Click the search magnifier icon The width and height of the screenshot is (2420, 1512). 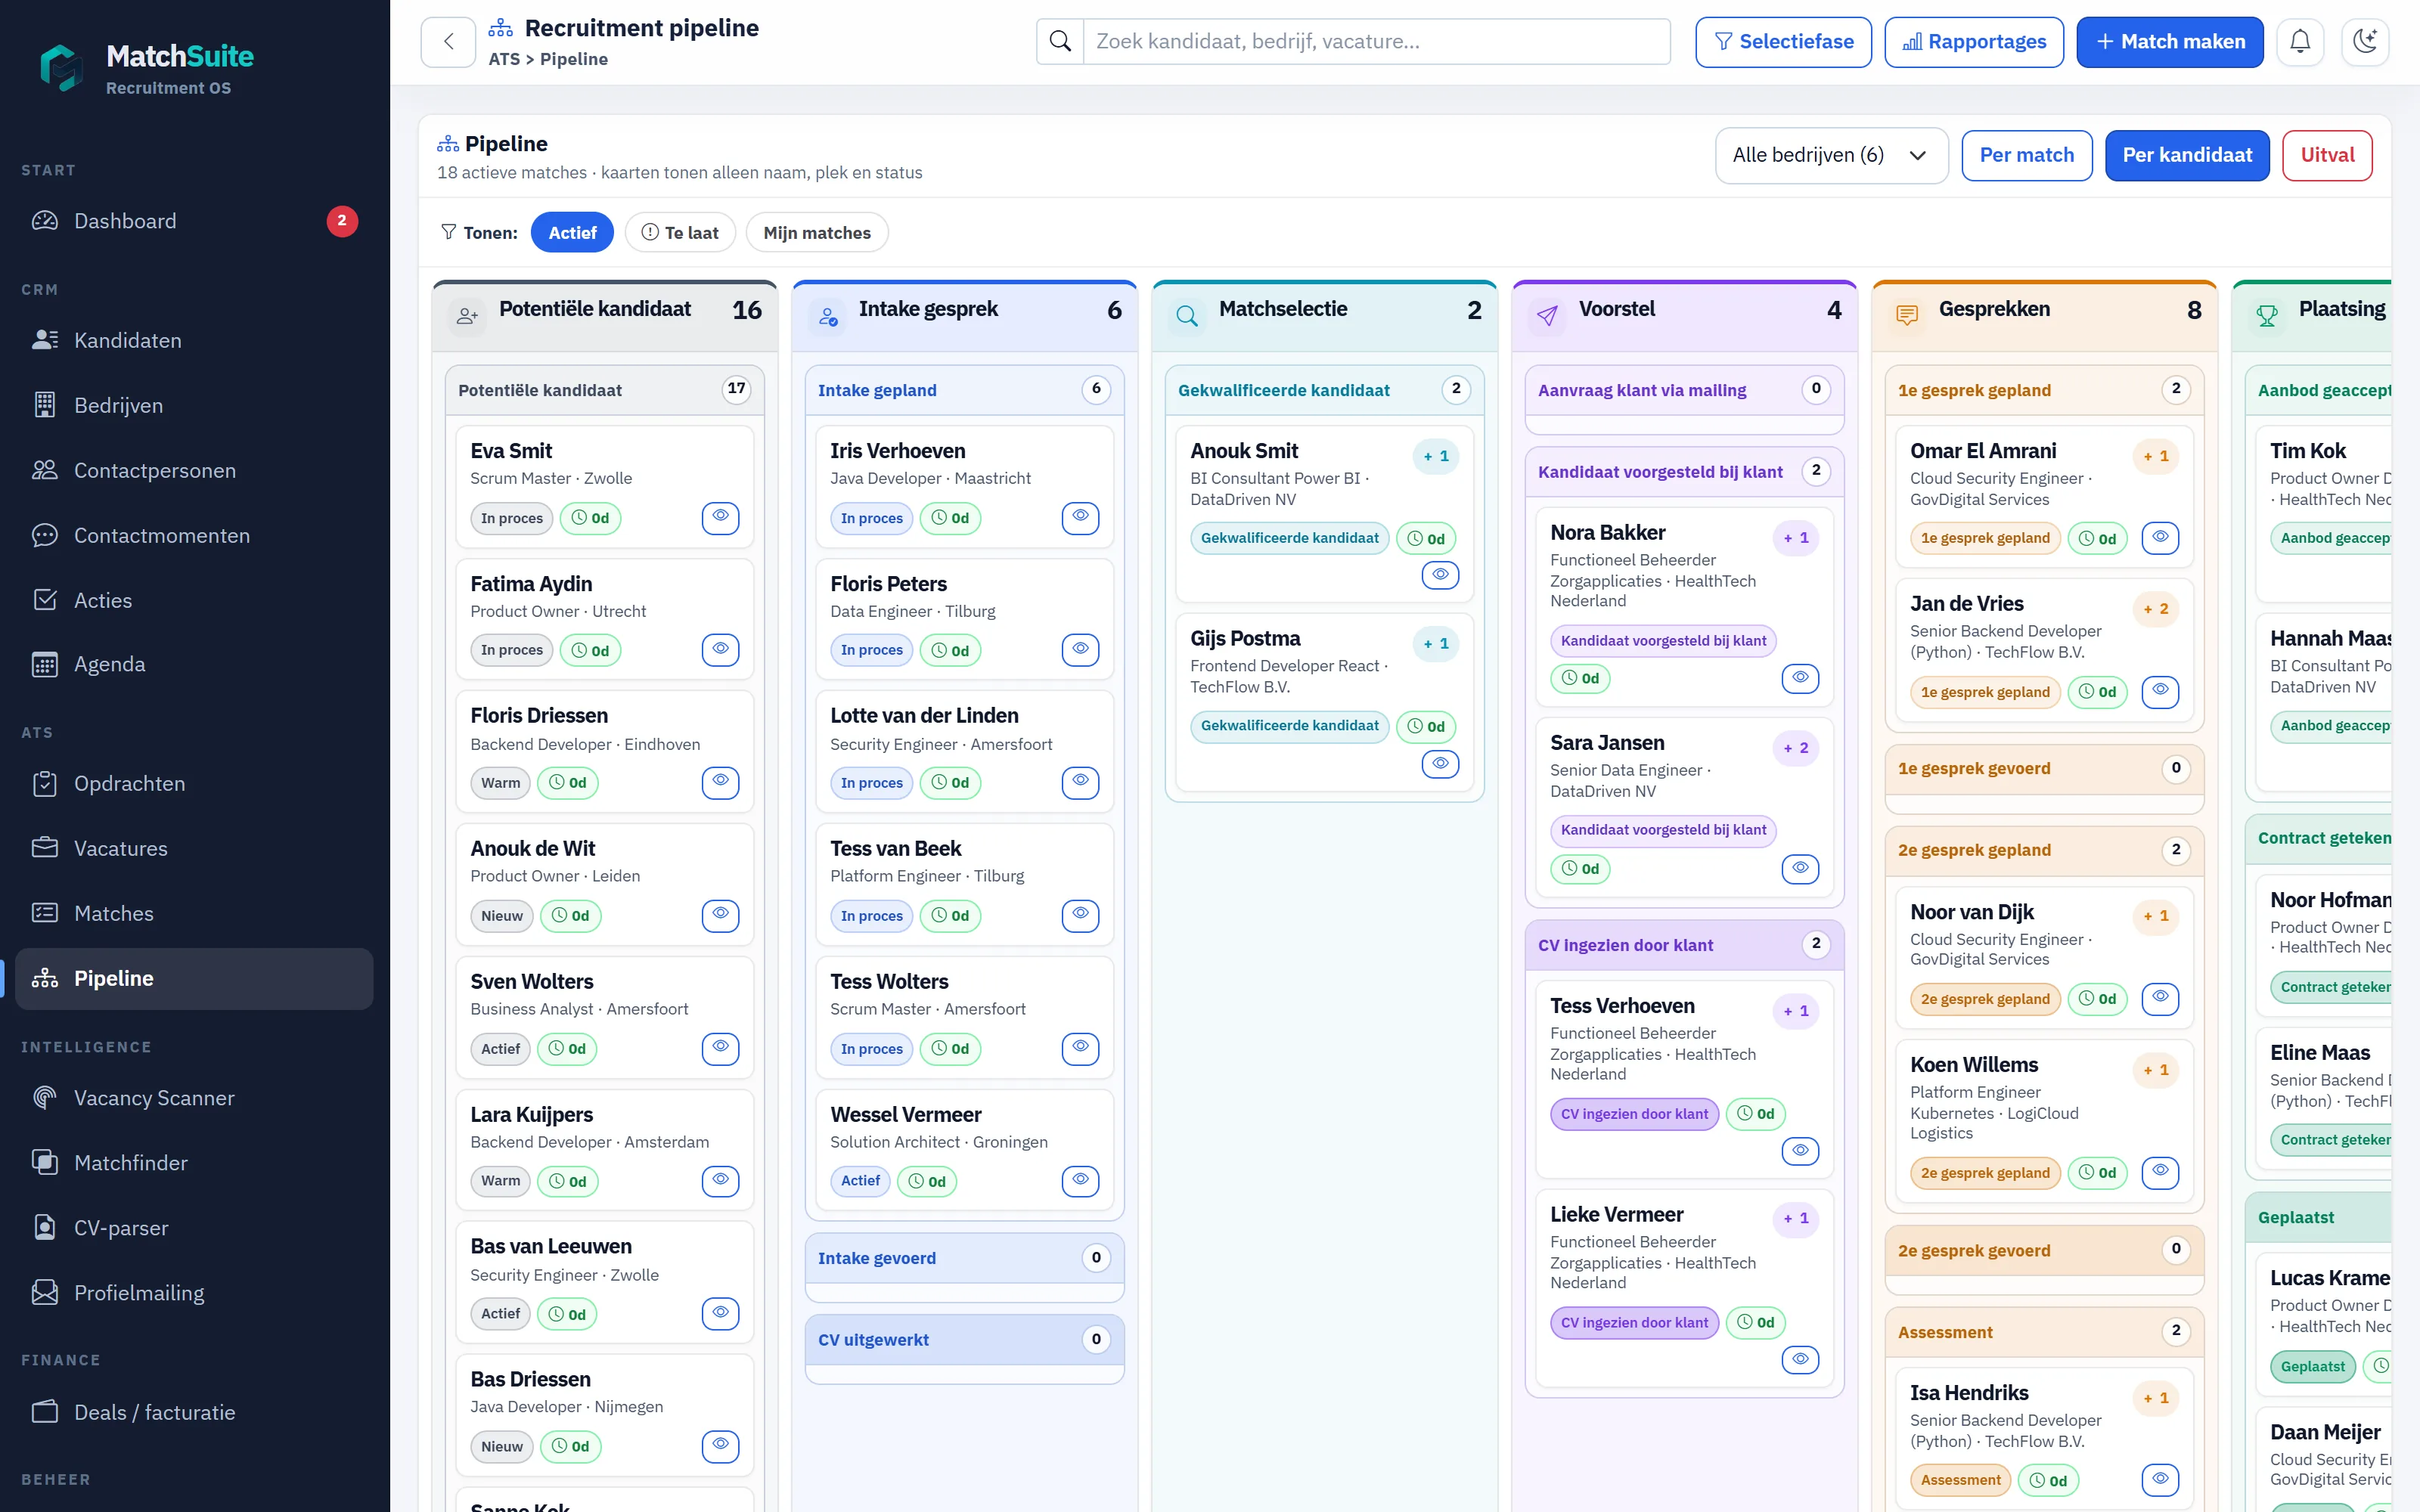tap(1060, 41)
